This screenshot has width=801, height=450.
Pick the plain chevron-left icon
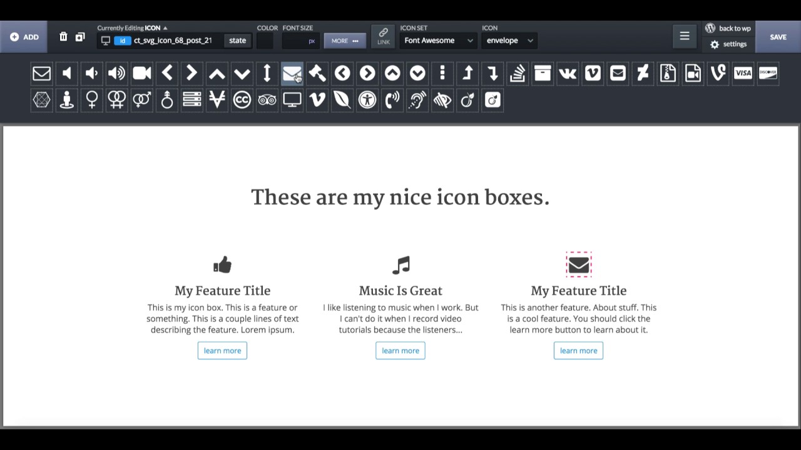[x=166, y=74]
